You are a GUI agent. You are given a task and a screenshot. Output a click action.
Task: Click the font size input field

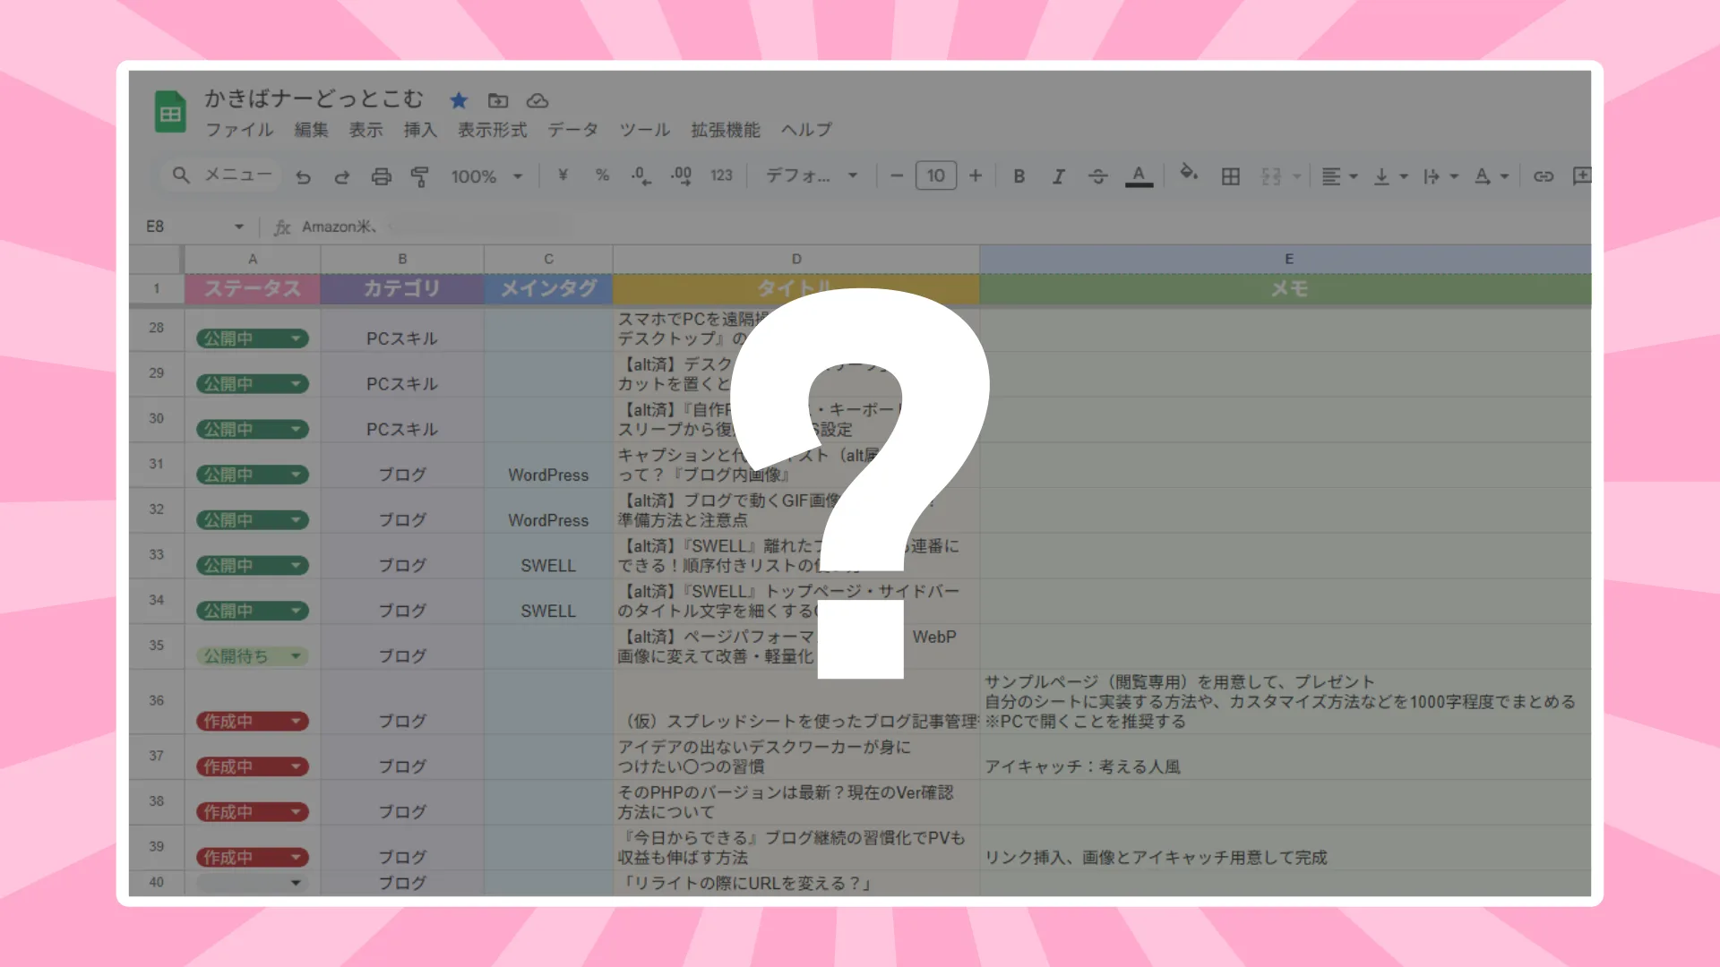[935, 176]
